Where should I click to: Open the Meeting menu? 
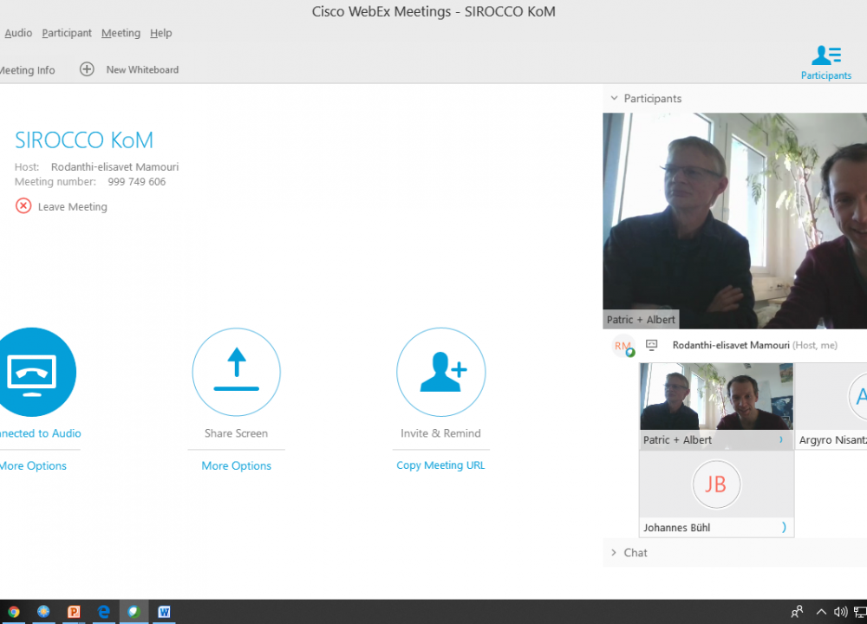pos(121,33)
